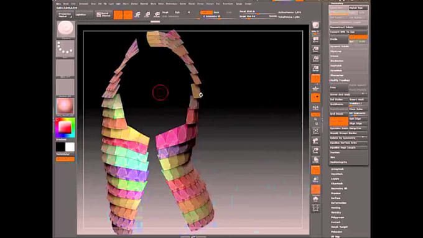Select the Rotate view icon on right shelf
The height and width of the screenshot is (238, 423).
[x=315, y=160]
